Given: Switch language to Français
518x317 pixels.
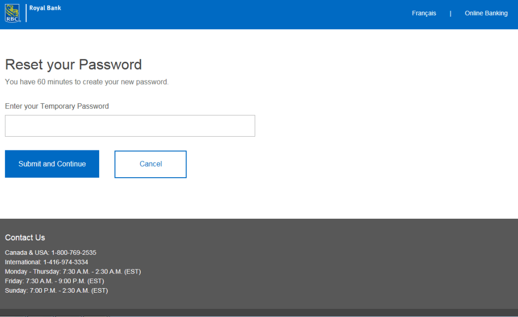Looking at the screenshot, I should click(424, 14).
